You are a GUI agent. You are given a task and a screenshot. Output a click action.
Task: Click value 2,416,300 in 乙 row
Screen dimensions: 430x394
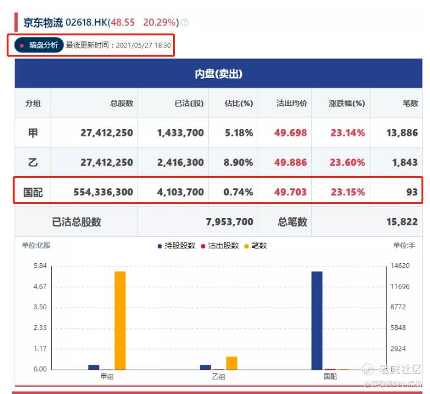pos(180,163)
